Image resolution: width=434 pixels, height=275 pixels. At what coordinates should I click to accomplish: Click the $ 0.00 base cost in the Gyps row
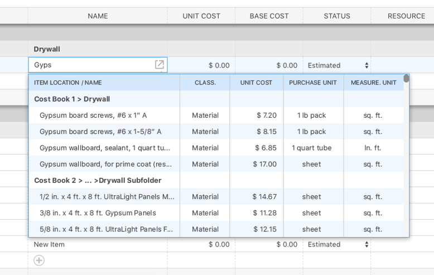(287, 65)
